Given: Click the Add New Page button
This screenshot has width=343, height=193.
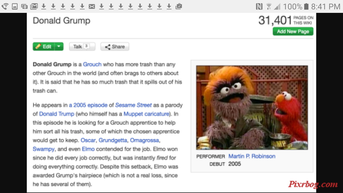Looking at the screenshot, I should (x=293, y=31).
